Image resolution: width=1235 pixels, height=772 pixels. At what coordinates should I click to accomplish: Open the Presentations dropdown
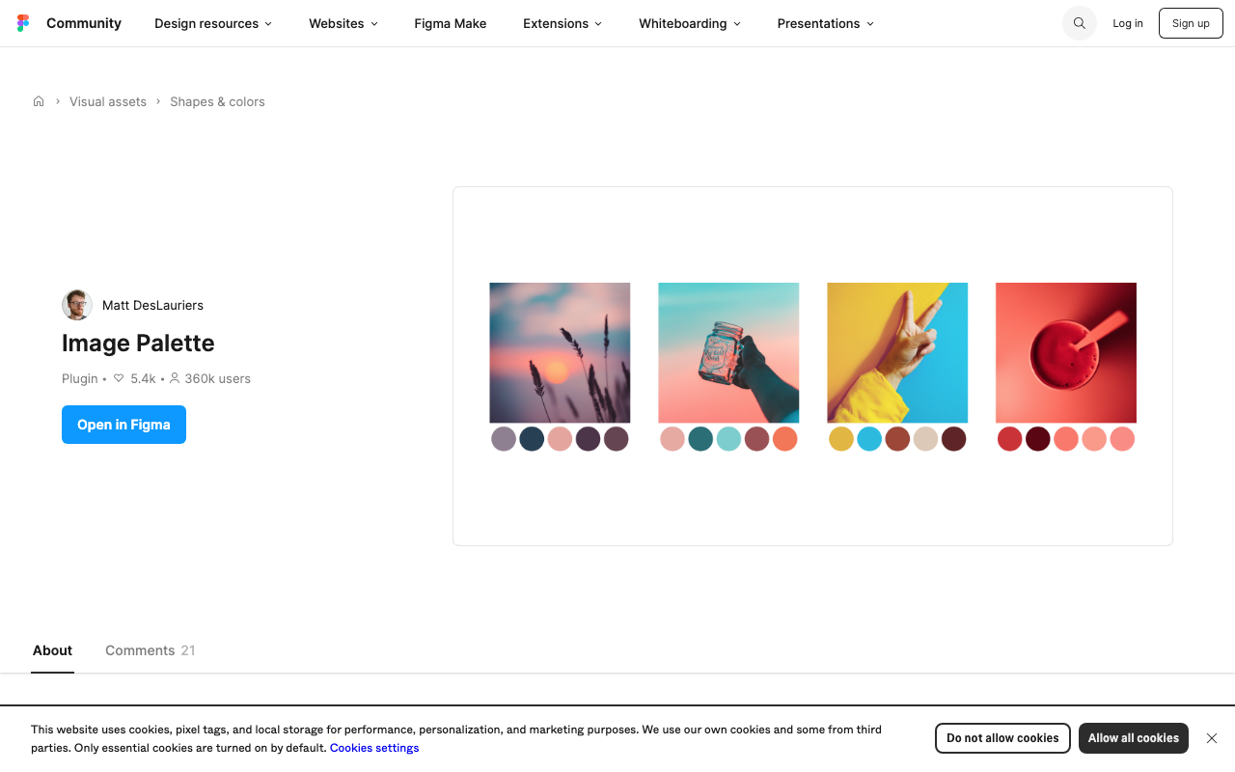pyautogui.click(x=826, y=23)
